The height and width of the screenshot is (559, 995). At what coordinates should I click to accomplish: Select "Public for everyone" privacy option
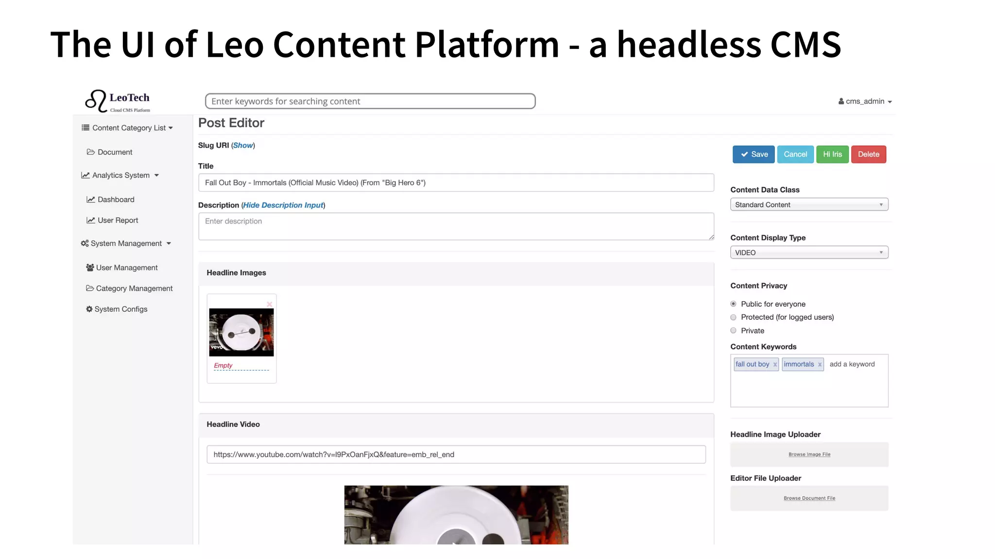pos(733,304)
